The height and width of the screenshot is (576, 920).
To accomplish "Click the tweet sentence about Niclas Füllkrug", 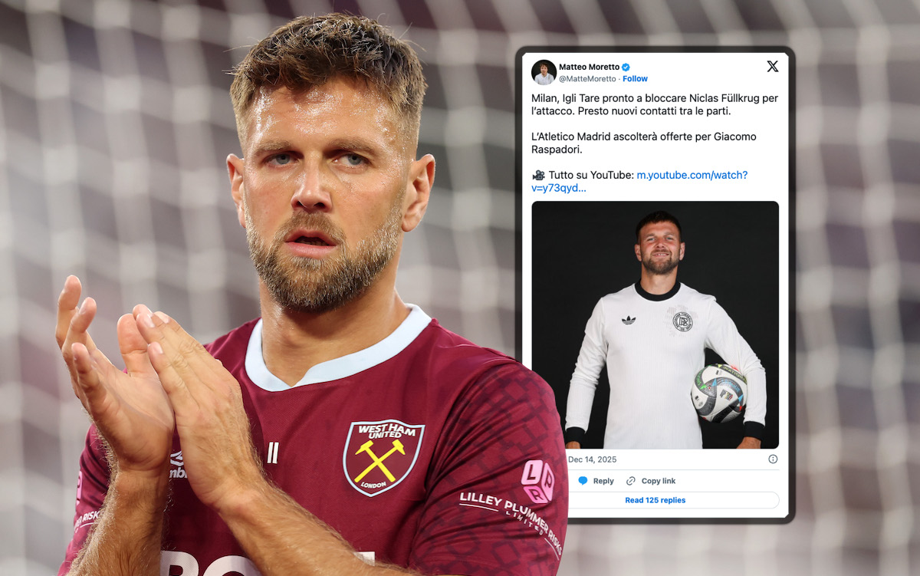I will [655, 104].
